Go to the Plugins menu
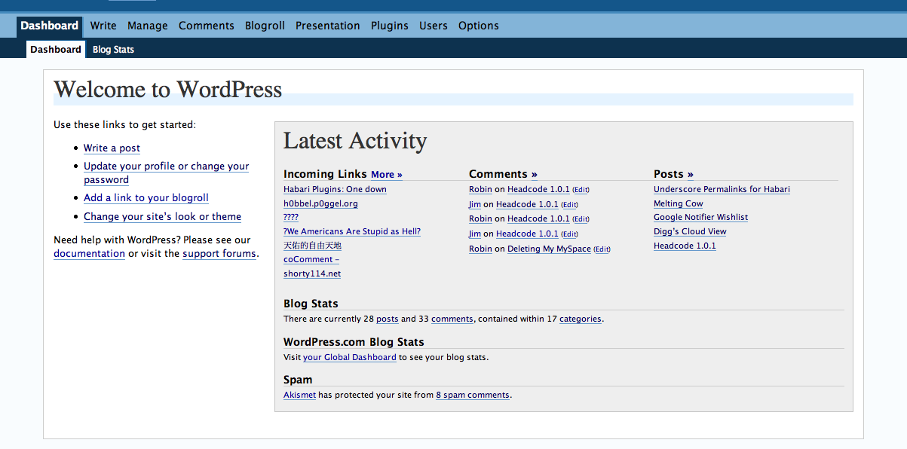The width and height of the screenshot is (907, 449). pyautogui.click(x=390, y=26)
